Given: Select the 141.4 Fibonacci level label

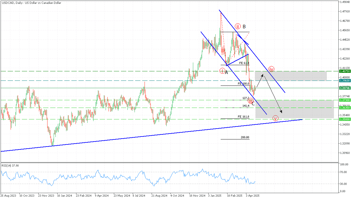Looking at the screenshot, I should 246,106.
